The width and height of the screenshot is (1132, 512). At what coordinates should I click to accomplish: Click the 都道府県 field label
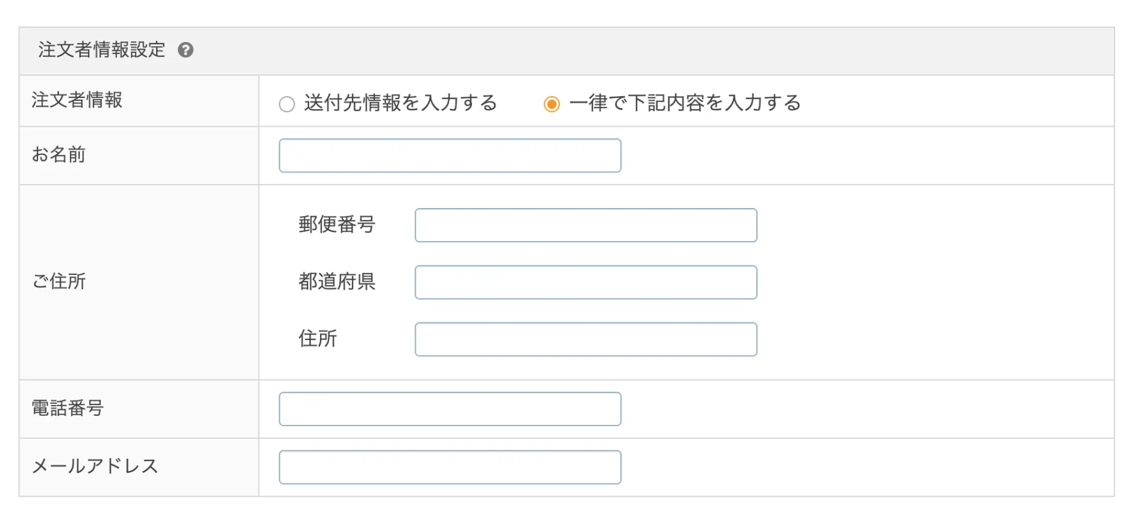[337, 282]
